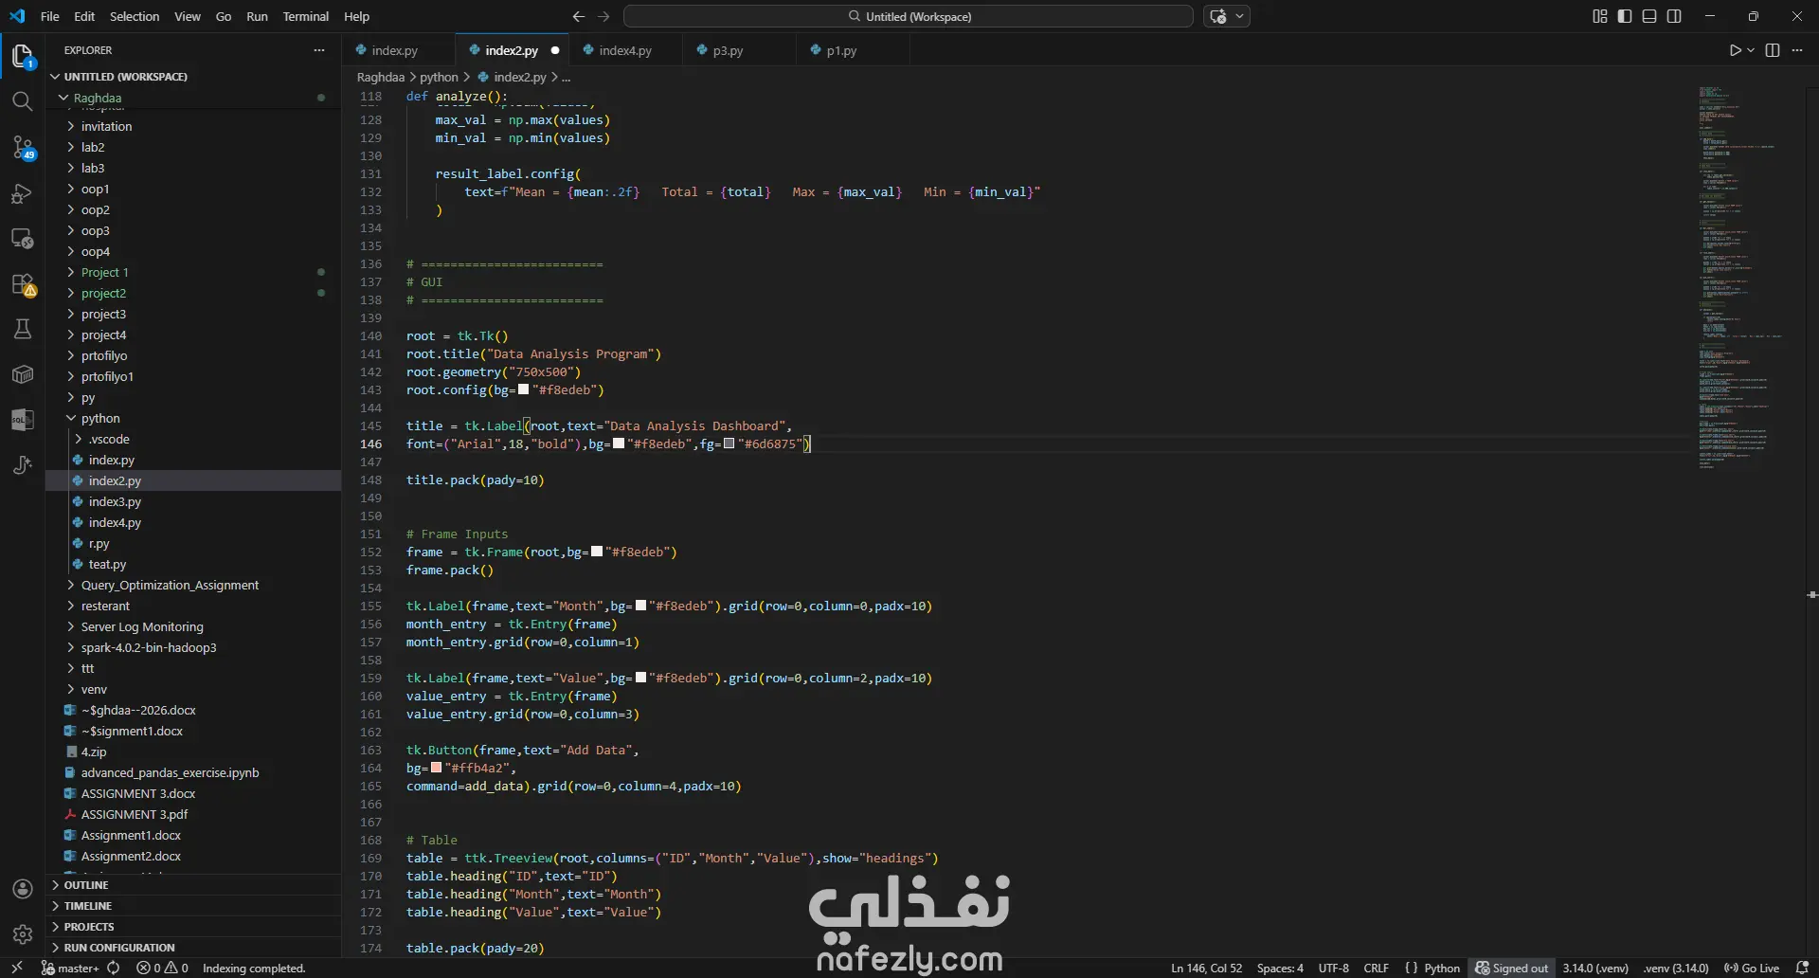
Task: Open the Testing flask view
Action: pyautogui.click(x=23, y=329)
